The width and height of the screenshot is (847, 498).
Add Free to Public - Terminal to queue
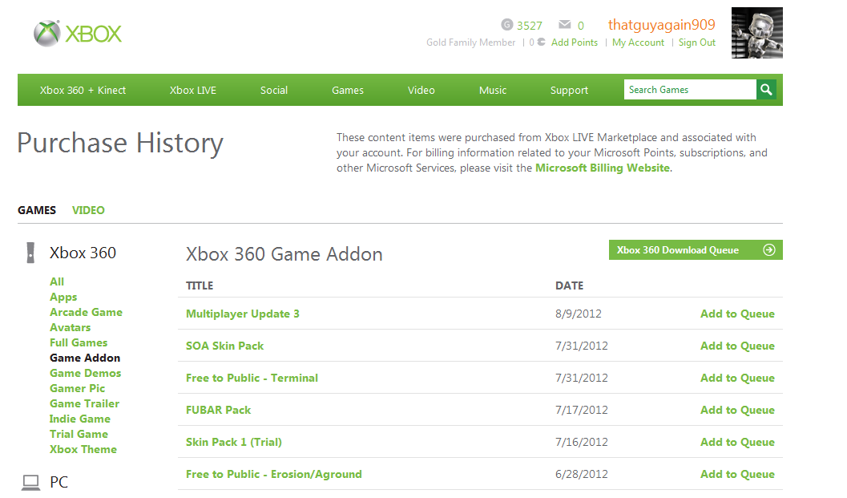coord(737,378)
